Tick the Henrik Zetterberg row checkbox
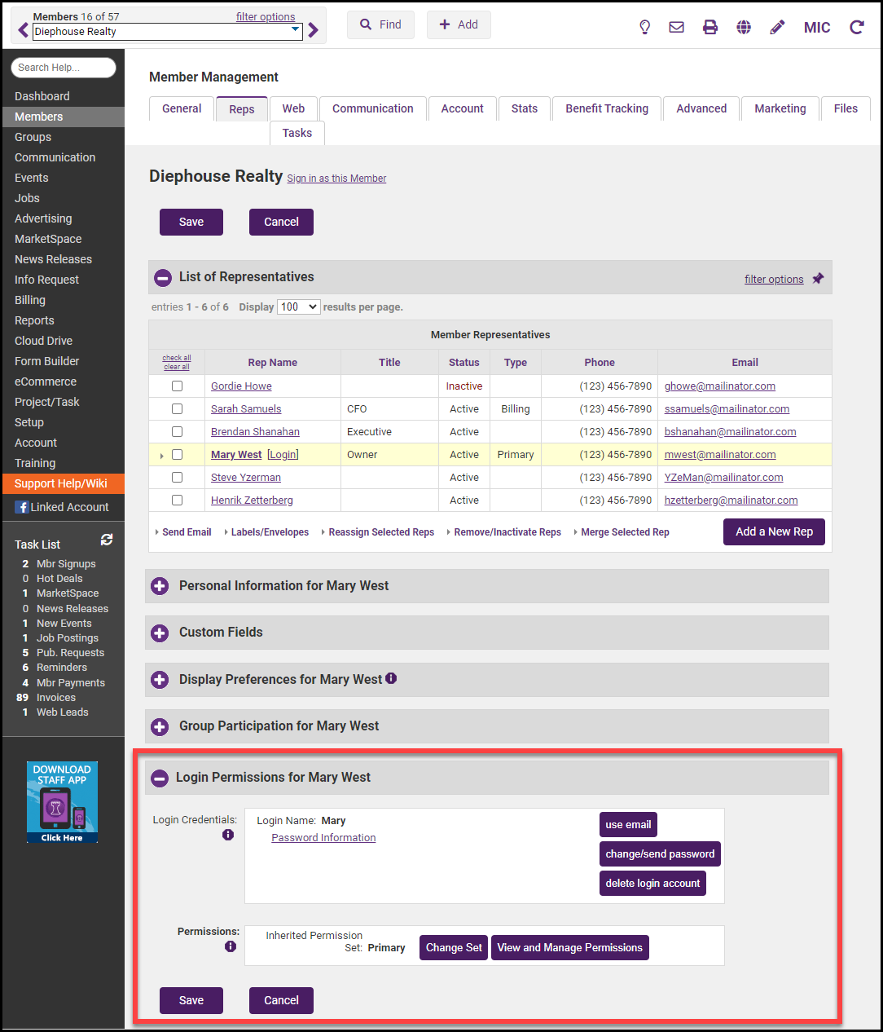883x1032 pixels. tap(177, 501)
